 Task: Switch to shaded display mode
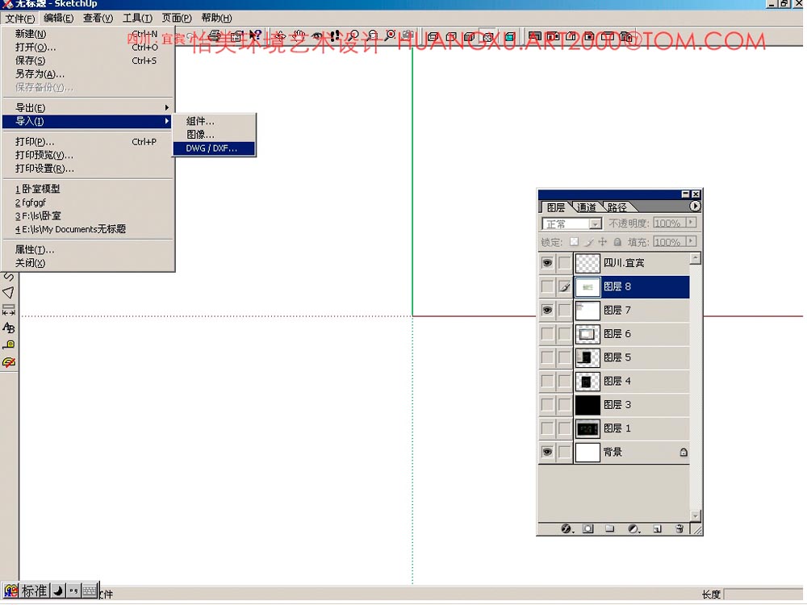pyautogui.click(x=470, y=36)
